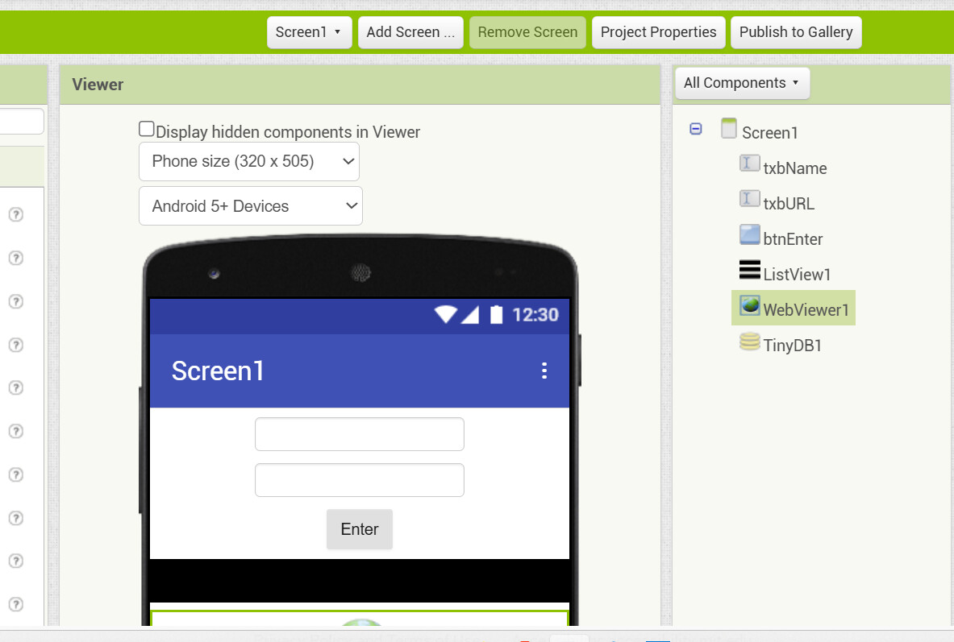Open the Phone size dropdown
This screenshot has width=954, height=642.
tap(249, 162)
